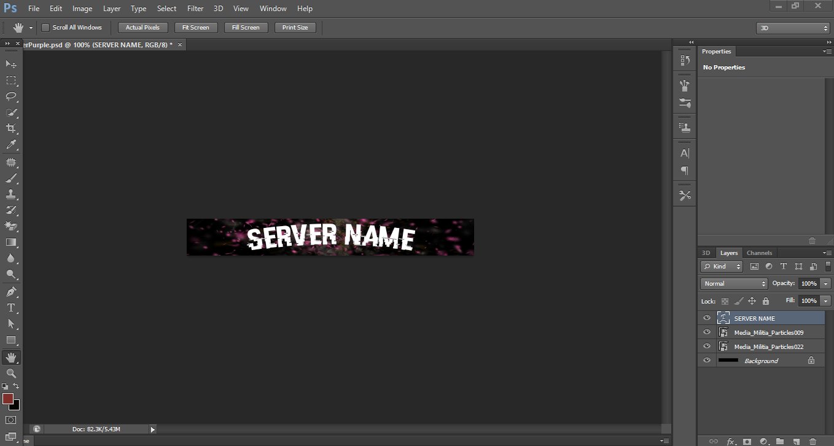Select the Dodge tool

11,275
